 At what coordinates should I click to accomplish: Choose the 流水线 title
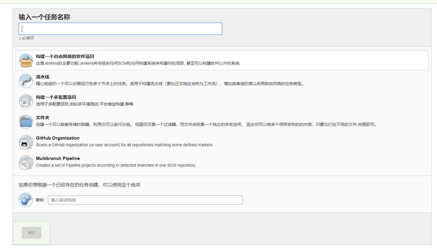(43, 77)
